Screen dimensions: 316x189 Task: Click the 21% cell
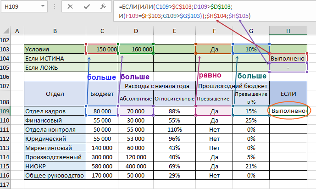click(251, 166)
